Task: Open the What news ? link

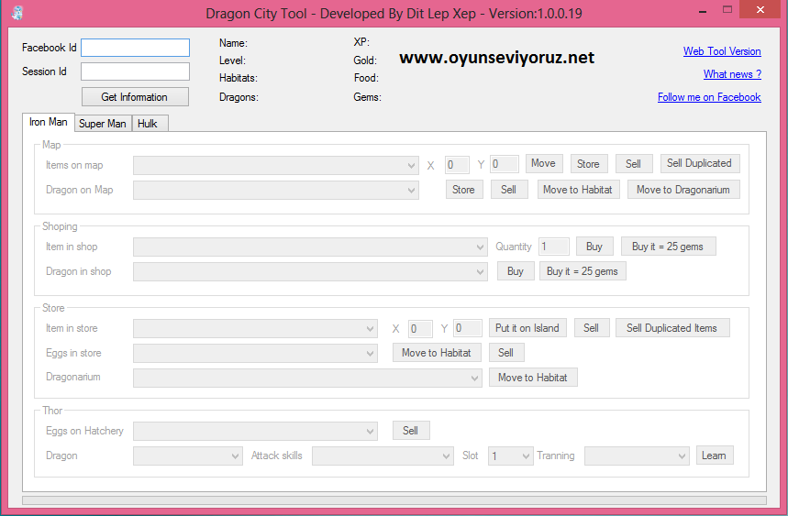Action: point(732,74)
